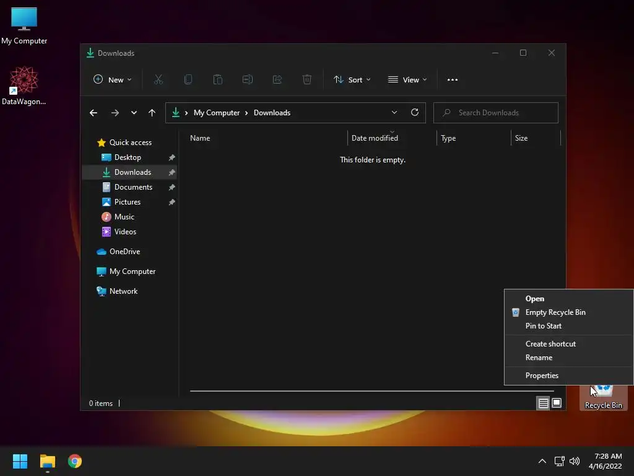Select Desktop in the navigation pane

pyautogui.click(x=128, y=157)
